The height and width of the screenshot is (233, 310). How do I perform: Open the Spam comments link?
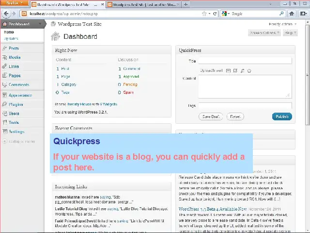(x=128, y=92)
